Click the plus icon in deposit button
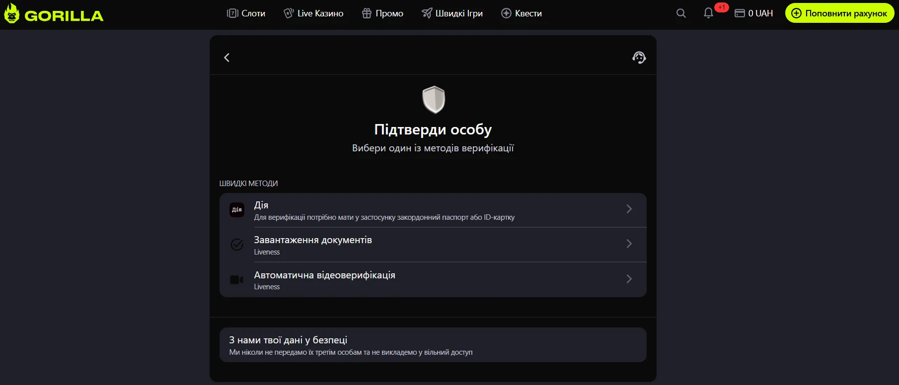Image resolution: width=899 pixels, height=385 pixels. 796,13
